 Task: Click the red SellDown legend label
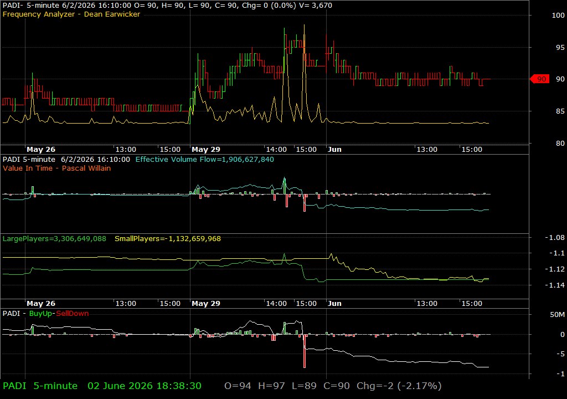73,314
